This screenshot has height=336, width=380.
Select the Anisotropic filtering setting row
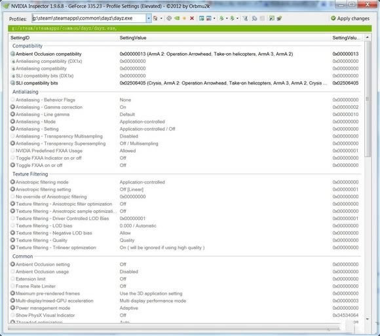pos(185,189)
